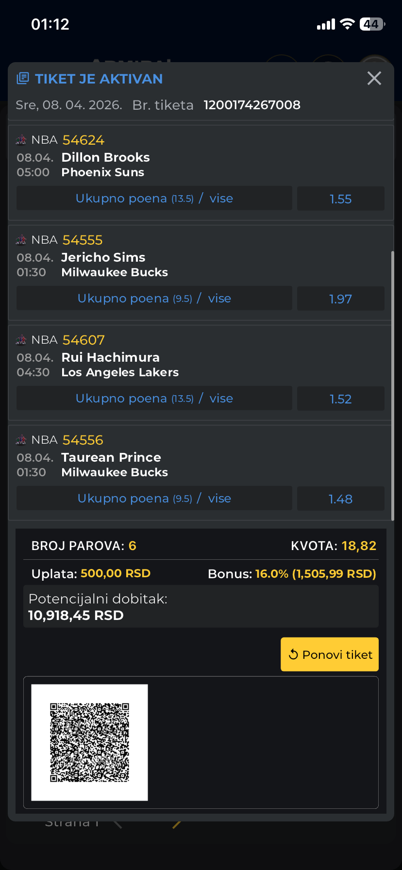Tap the NBA icon beside Taurean Prince
Image resolution: width=402 pixels, height=870 pixels.
pyautogui.click(x=21, y=440)
